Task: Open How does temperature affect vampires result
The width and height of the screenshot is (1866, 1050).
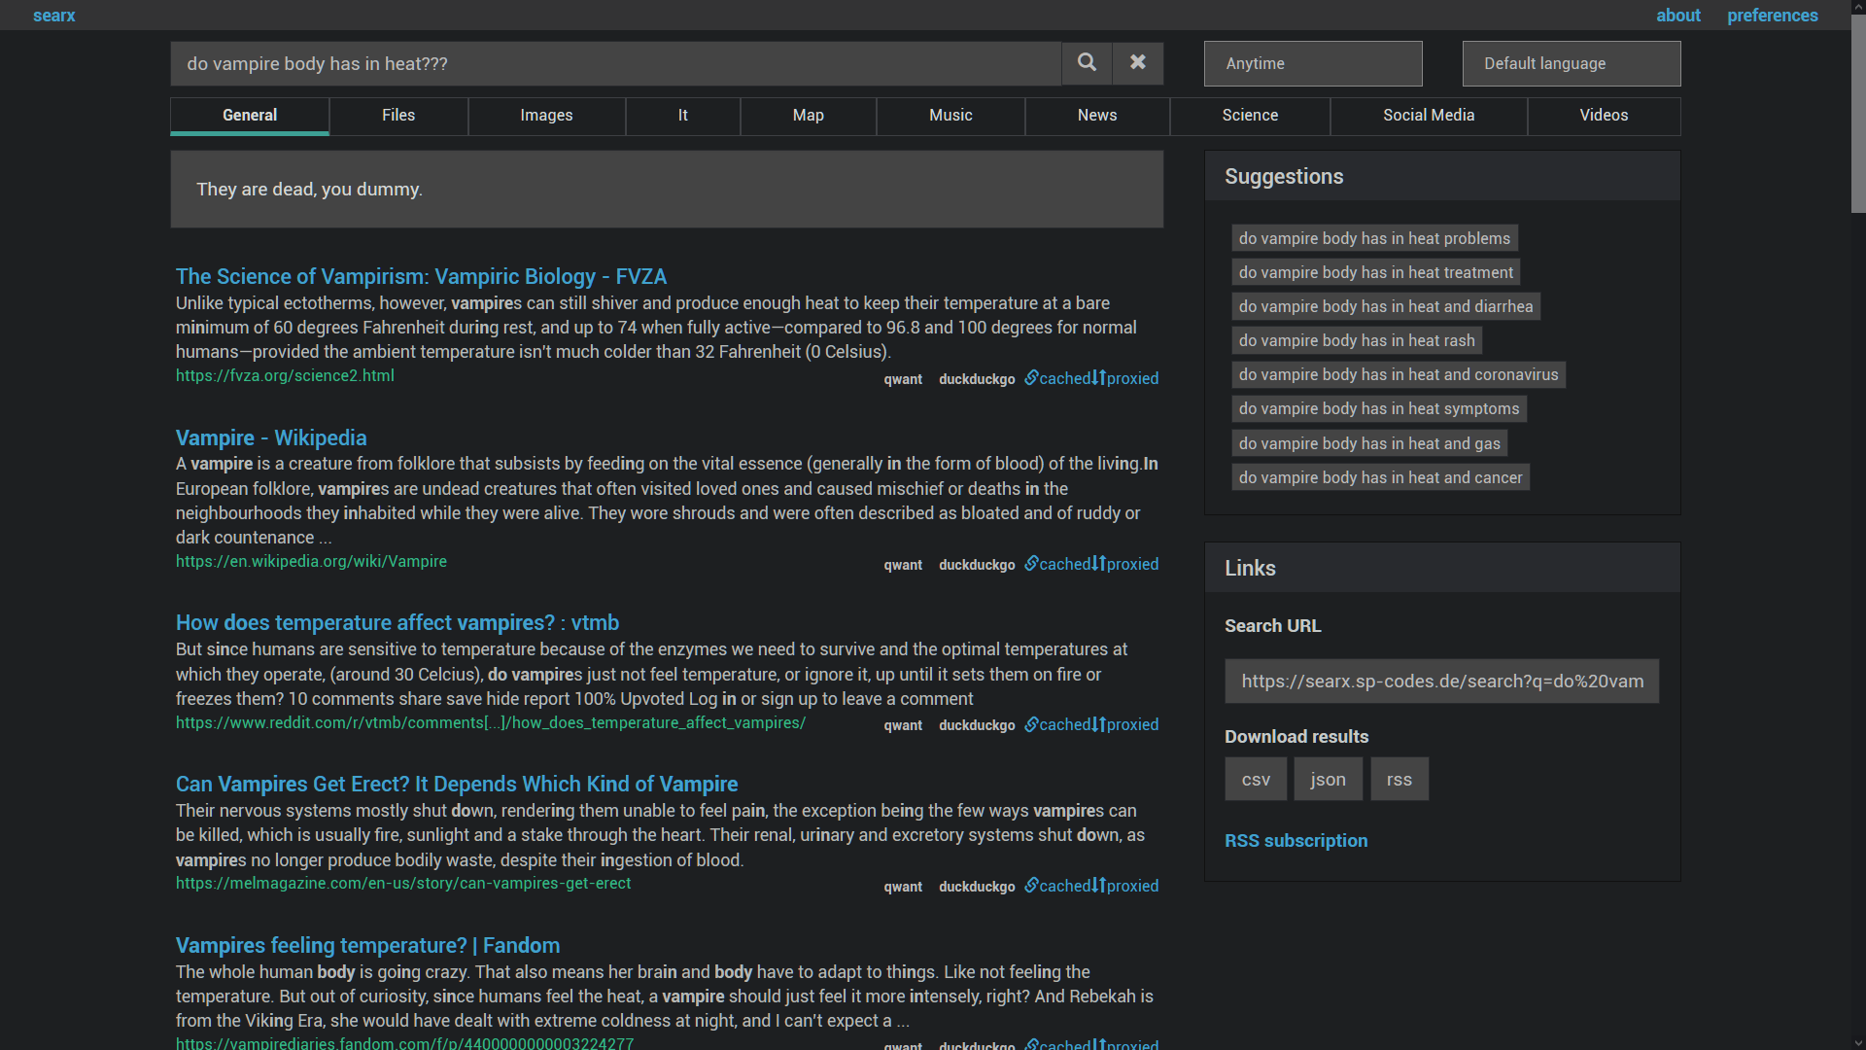Action: [x=397, y=623]
